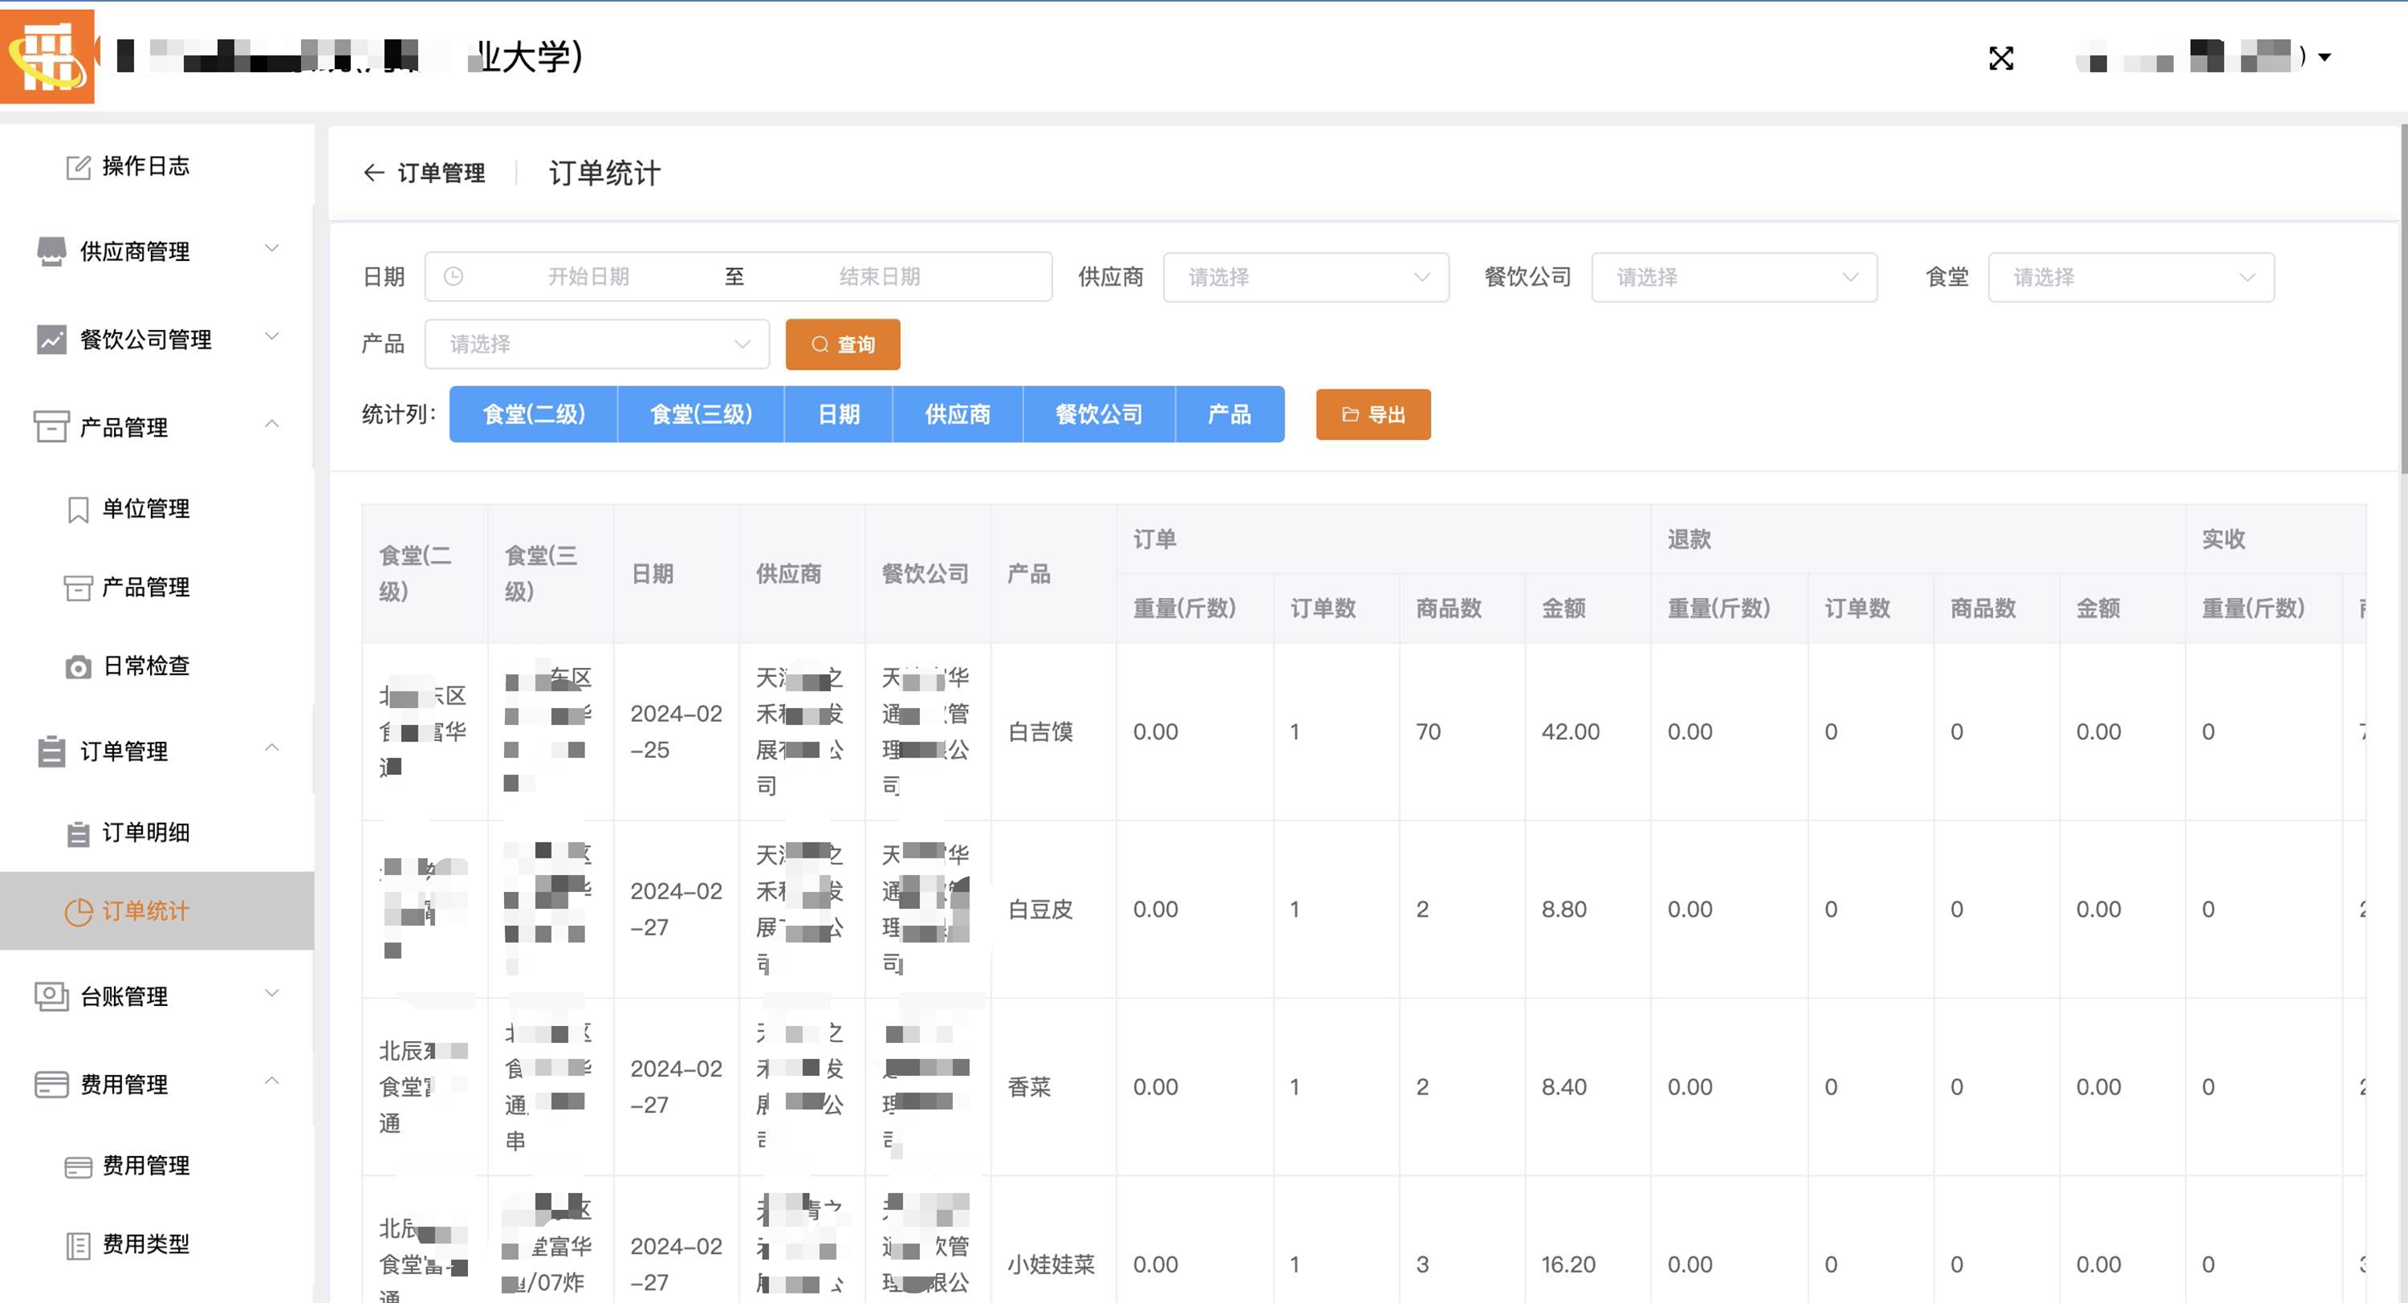Toggle 食堂(三级) statistics column
Screen dimensions: 2408x1303
700,414
